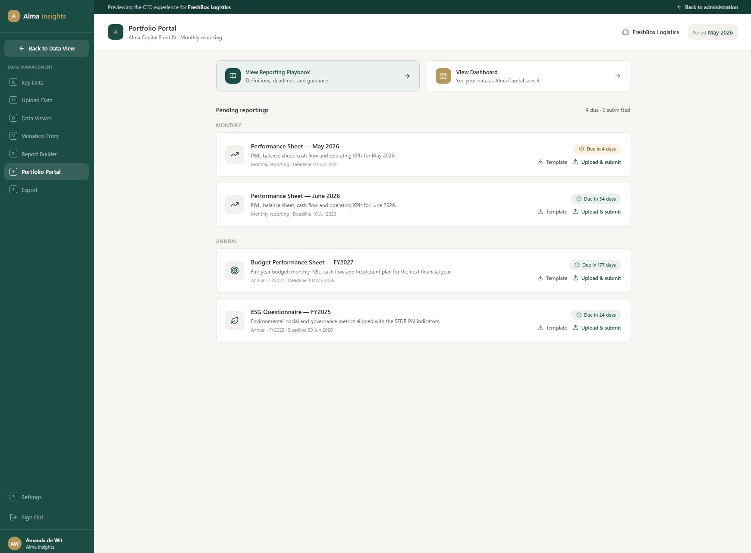
Task: Upload & submit Performance Sheet June 2026
Action: click(x=597, y=212)
